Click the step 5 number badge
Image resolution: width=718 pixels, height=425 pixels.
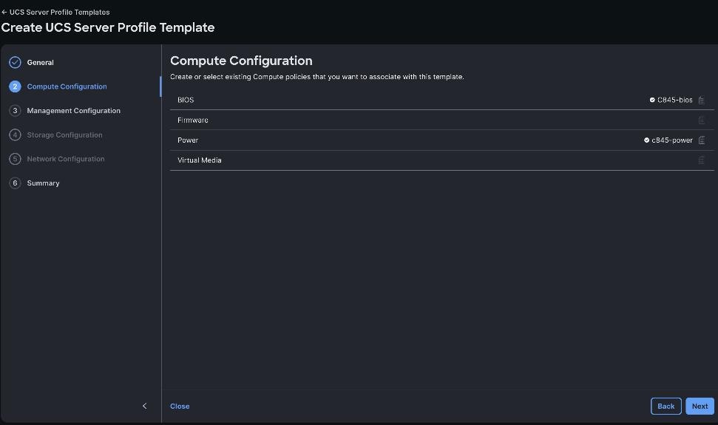[x=15, y=159]
